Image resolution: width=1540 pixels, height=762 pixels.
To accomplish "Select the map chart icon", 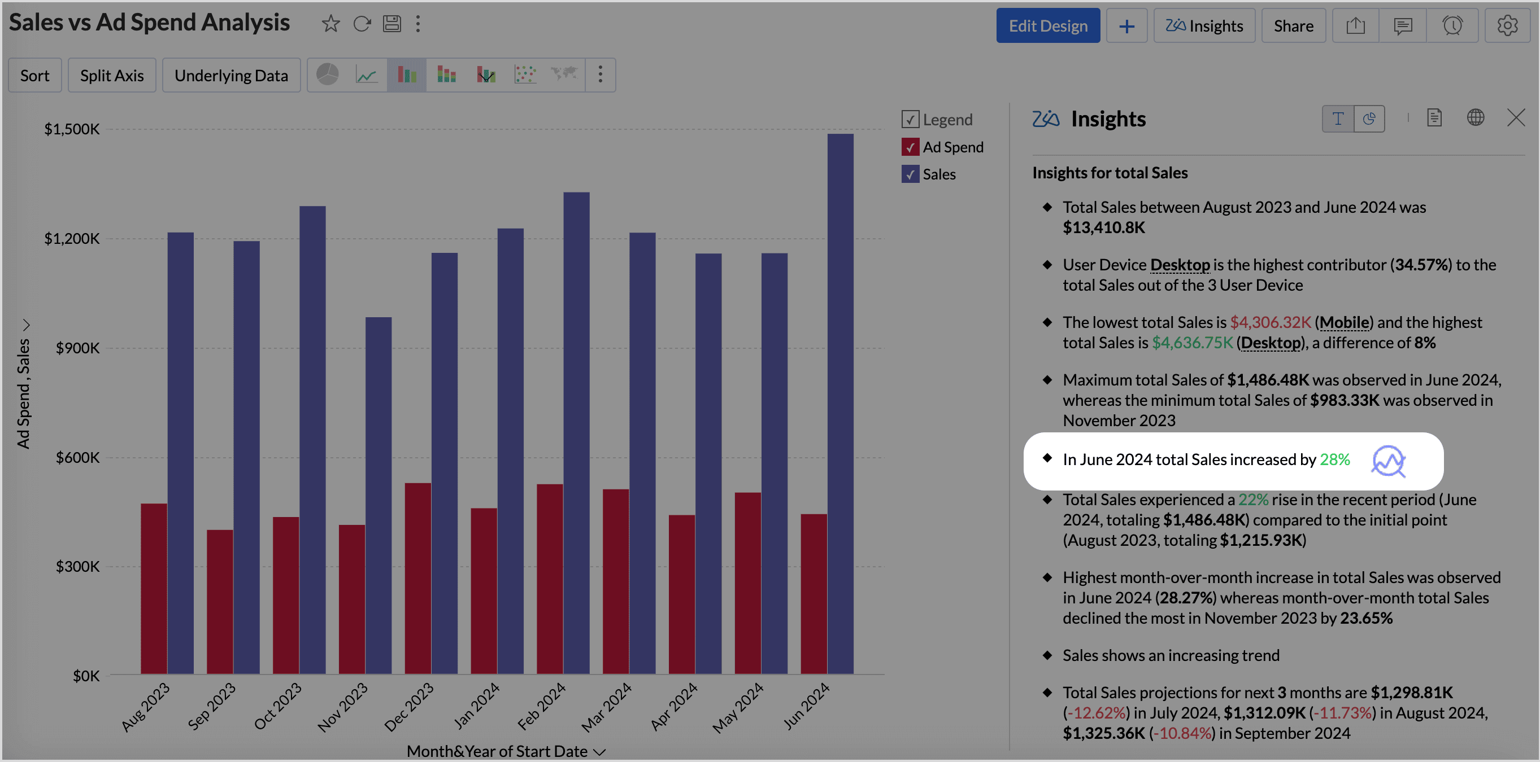I will coord(564,75).
